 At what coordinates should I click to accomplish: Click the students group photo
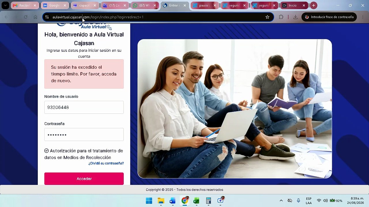pos(235,109)
